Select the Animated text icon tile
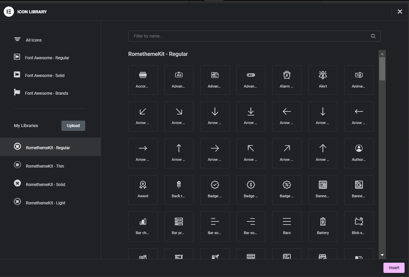Screen dimensions: 409x277 tap(359, 80)
